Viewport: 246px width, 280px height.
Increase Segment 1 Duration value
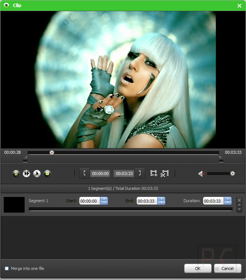coord(228,199)
